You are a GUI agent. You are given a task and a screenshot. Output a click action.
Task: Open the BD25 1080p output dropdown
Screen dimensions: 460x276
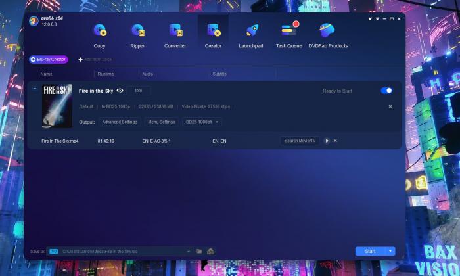(x=202, y=122)
